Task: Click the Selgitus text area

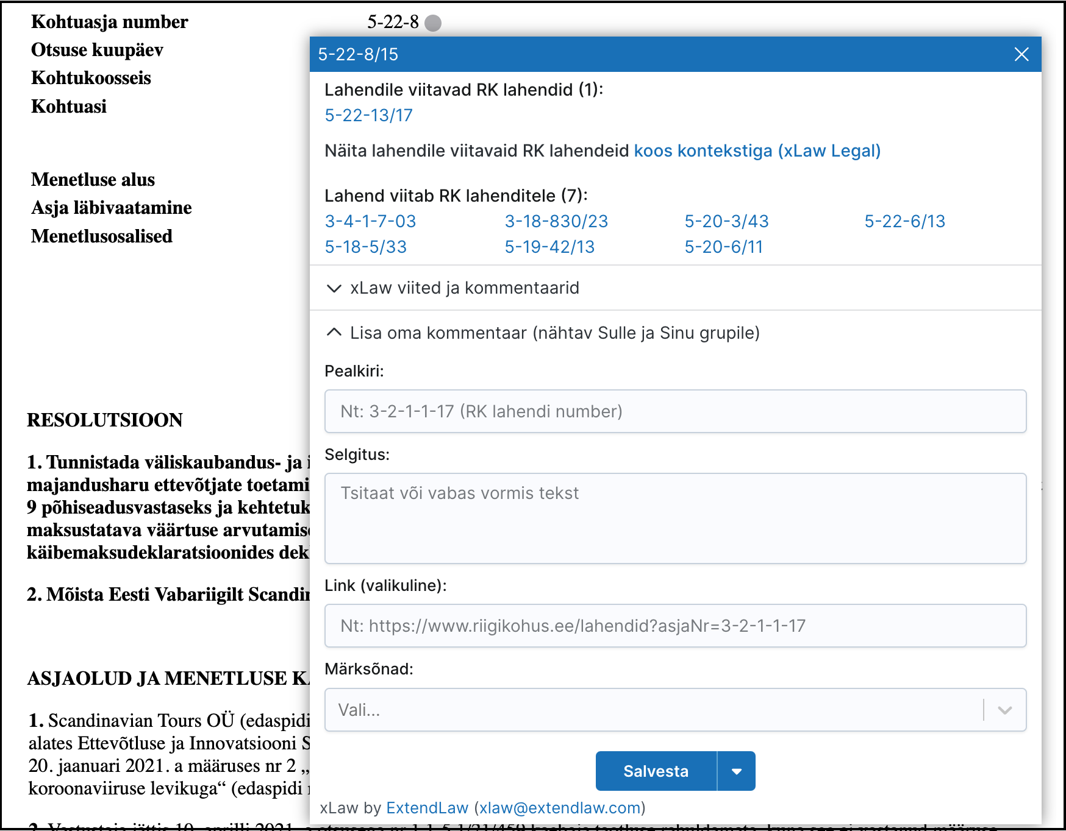Action: click(x=675, y=518)
